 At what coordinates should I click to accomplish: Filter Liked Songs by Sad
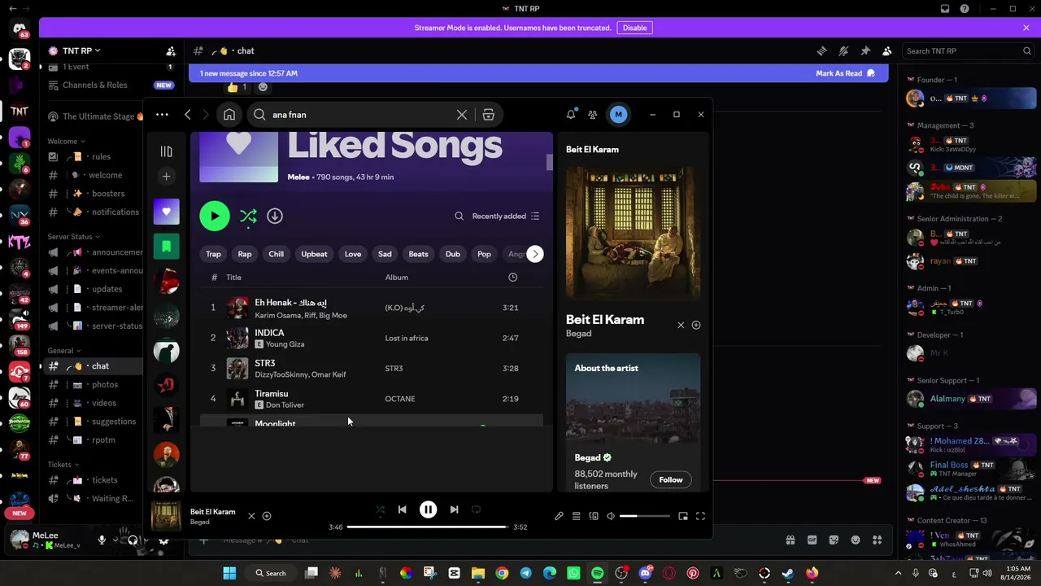(x=385, y=254)
